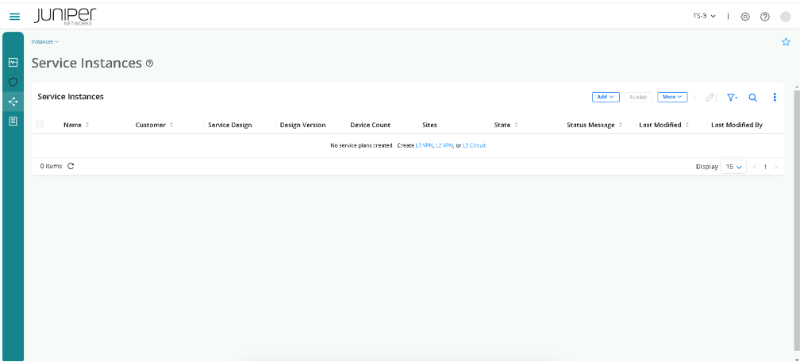Click the Sites column header
This screenshot has width=800, height=362.
point(429,125)
